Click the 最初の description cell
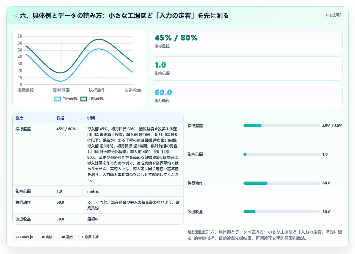Image resolution: width=355 pixels, height=254 pixels. pyautogui.click(x=93, y=219)
